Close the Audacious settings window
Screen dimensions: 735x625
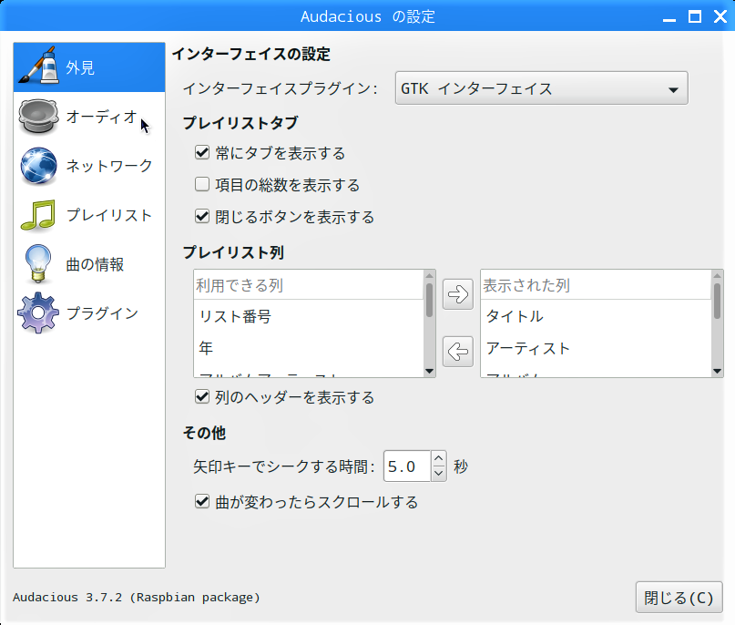point(720,17)
